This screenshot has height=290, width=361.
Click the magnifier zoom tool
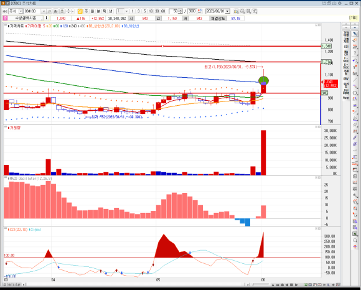tap(355, 240)
